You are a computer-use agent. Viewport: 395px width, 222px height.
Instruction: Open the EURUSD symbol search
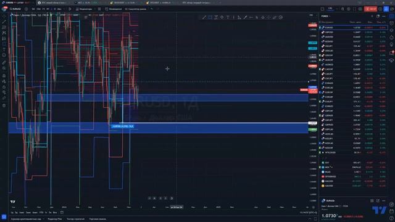[x=15, y=9]
